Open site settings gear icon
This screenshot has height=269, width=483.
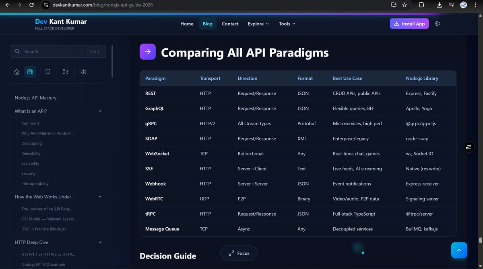point(437,24)
